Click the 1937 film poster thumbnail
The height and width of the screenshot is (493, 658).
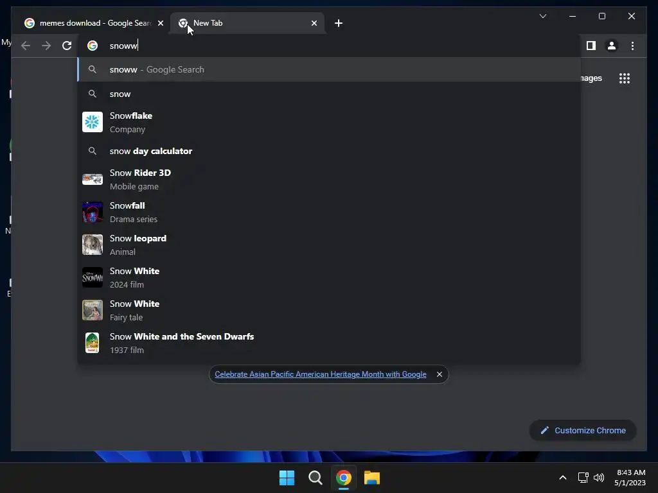93,343
